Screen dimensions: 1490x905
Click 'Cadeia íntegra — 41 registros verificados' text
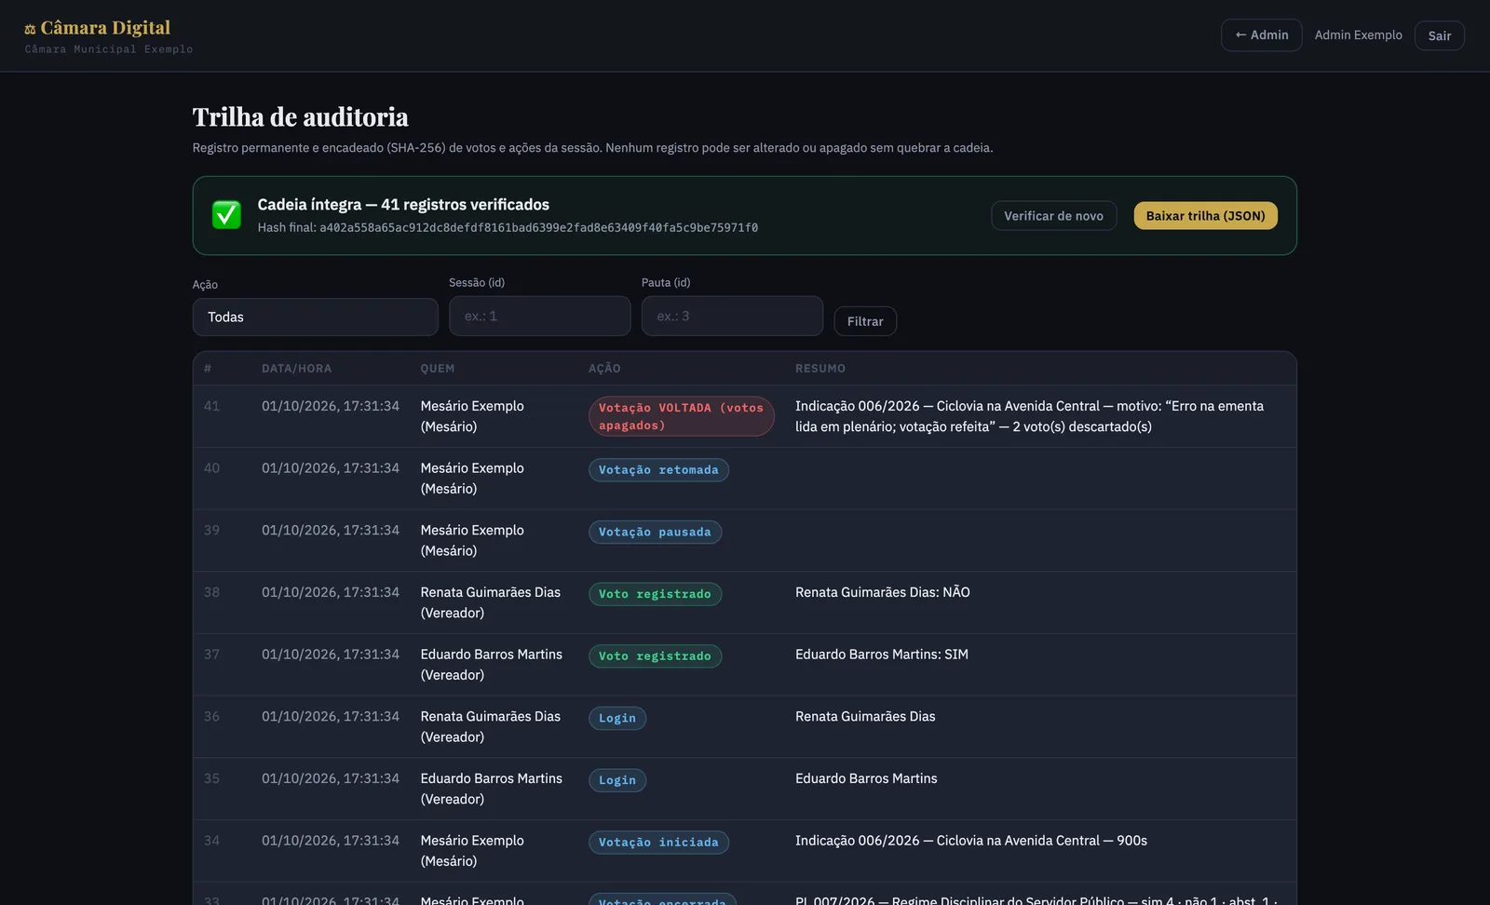(x=403, y=205)
